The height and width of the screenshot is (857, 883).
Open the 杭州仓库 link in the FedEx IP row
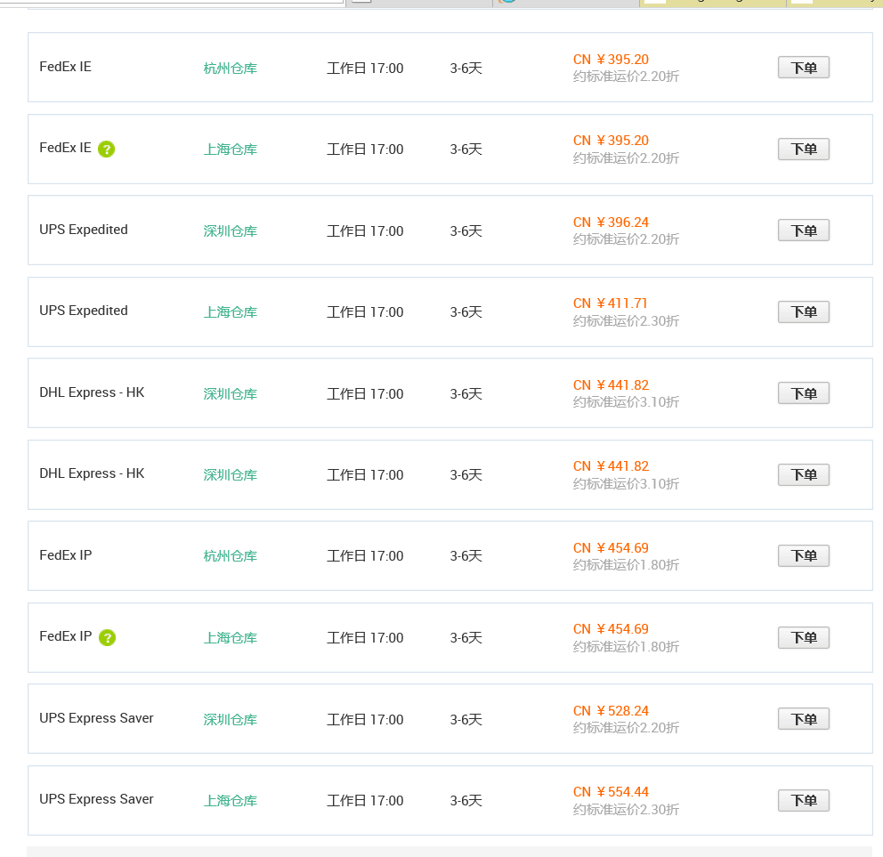[230, 556]
